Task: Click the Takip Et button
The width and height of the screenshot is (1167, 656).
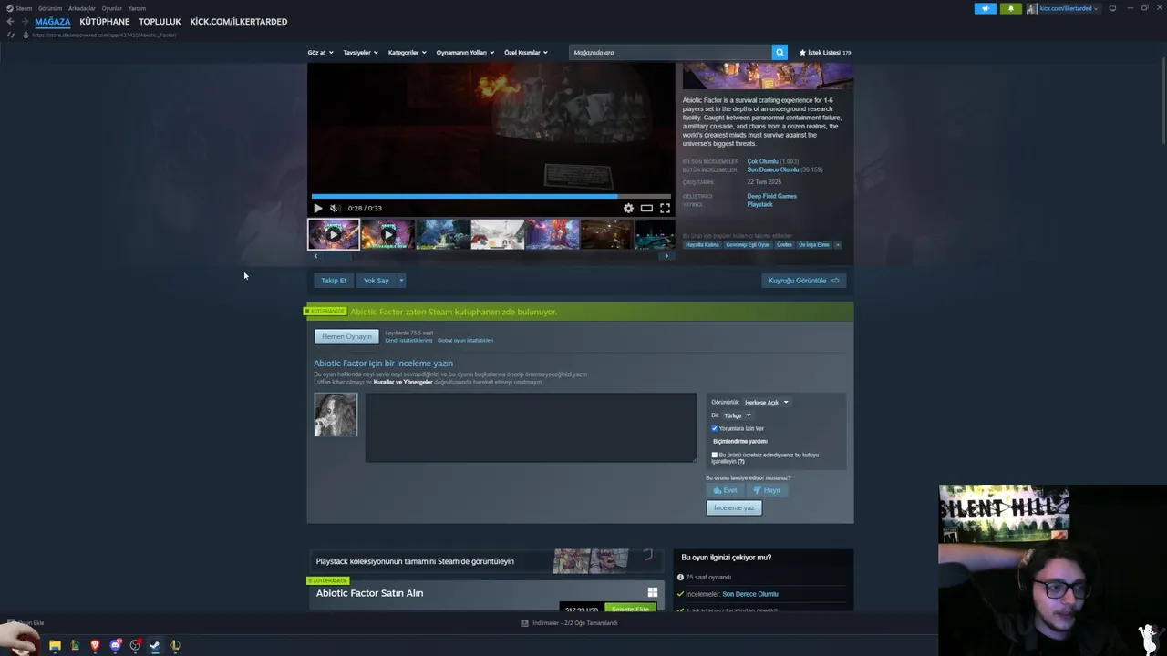Action: tap(334, 281)
